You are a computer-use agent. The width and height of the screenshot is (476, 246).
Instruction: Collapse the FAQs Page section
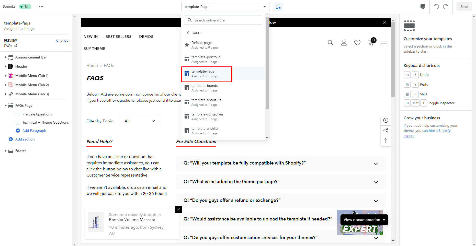pos(6,106)
